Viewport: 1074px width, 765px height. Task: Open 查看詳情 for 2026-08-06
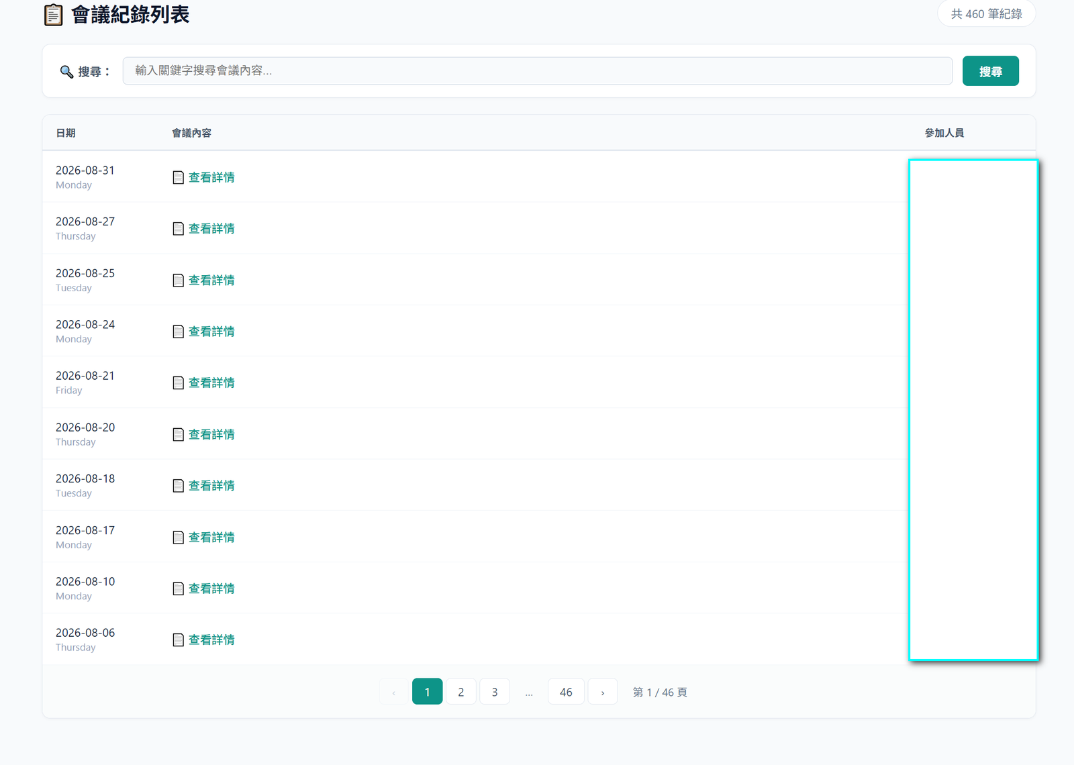pyautogui.click(x=211, y=640)
